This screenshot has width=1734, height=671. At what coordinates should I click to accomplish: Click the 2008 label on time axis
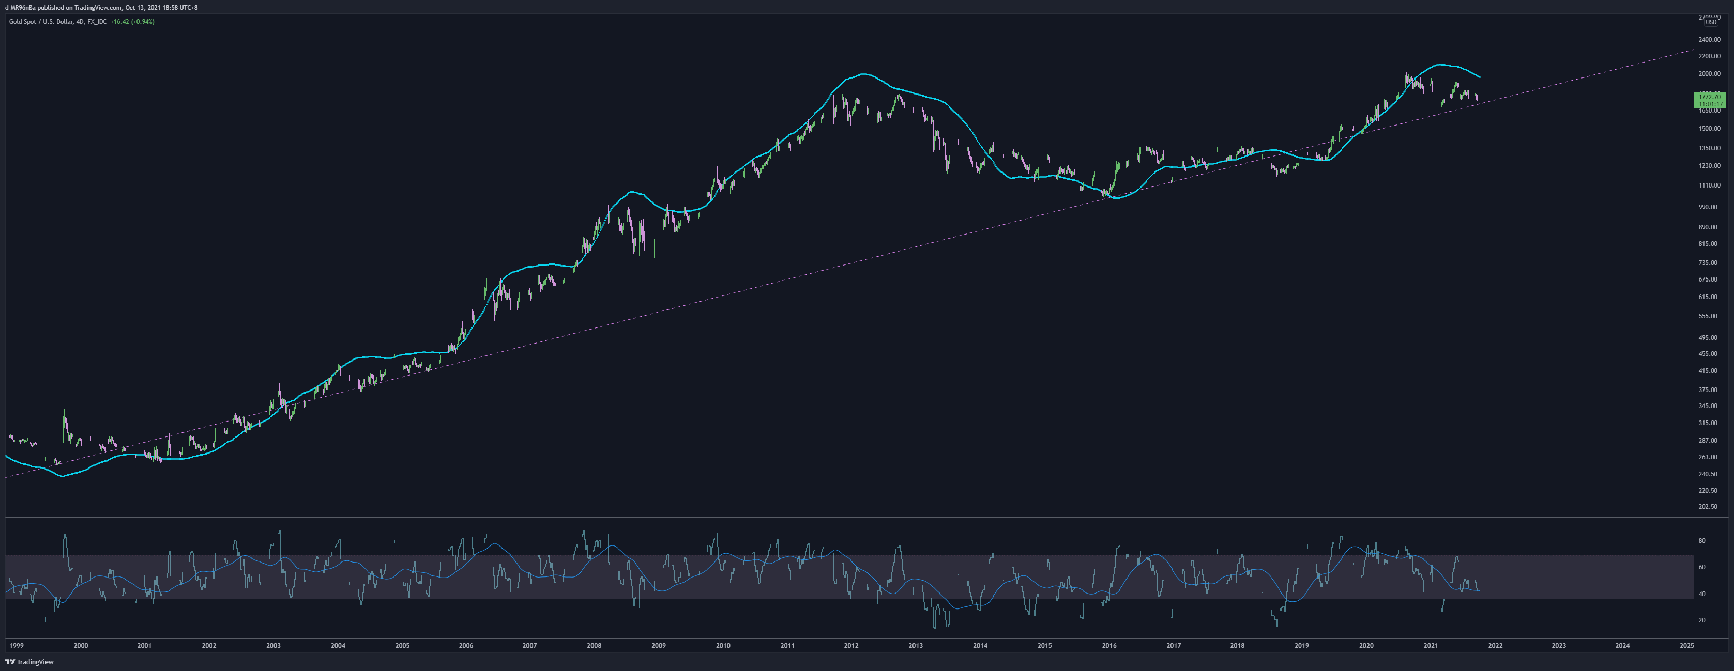pos(594,646)
